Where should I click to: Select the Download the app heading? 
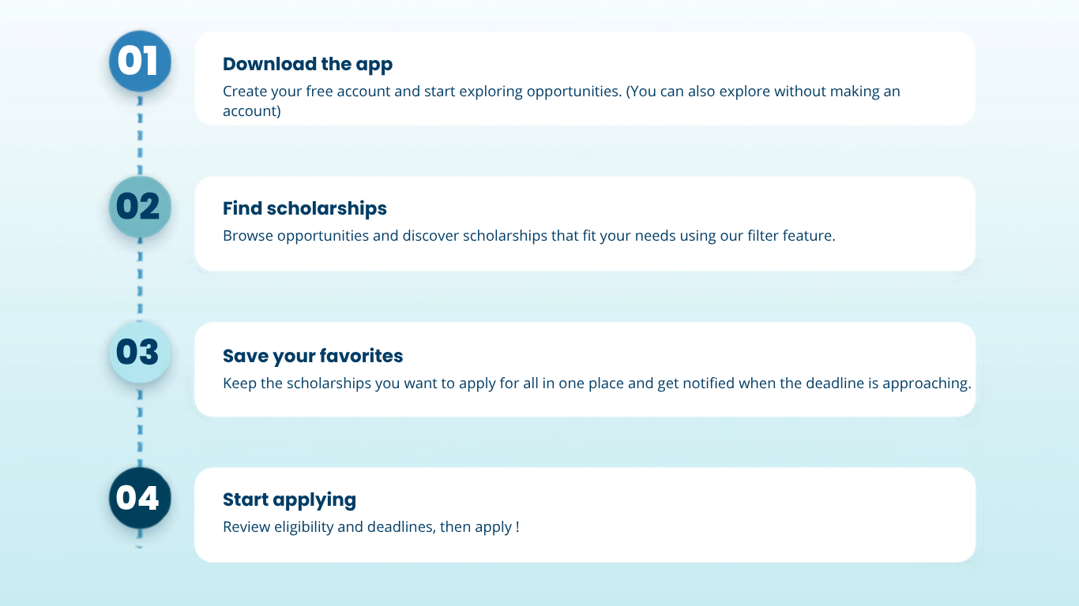tap(307, 64)
